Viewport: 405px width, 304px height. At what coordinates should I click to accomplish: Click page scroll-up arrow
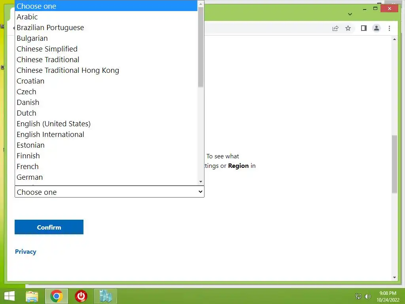click(x=394, y=39)
